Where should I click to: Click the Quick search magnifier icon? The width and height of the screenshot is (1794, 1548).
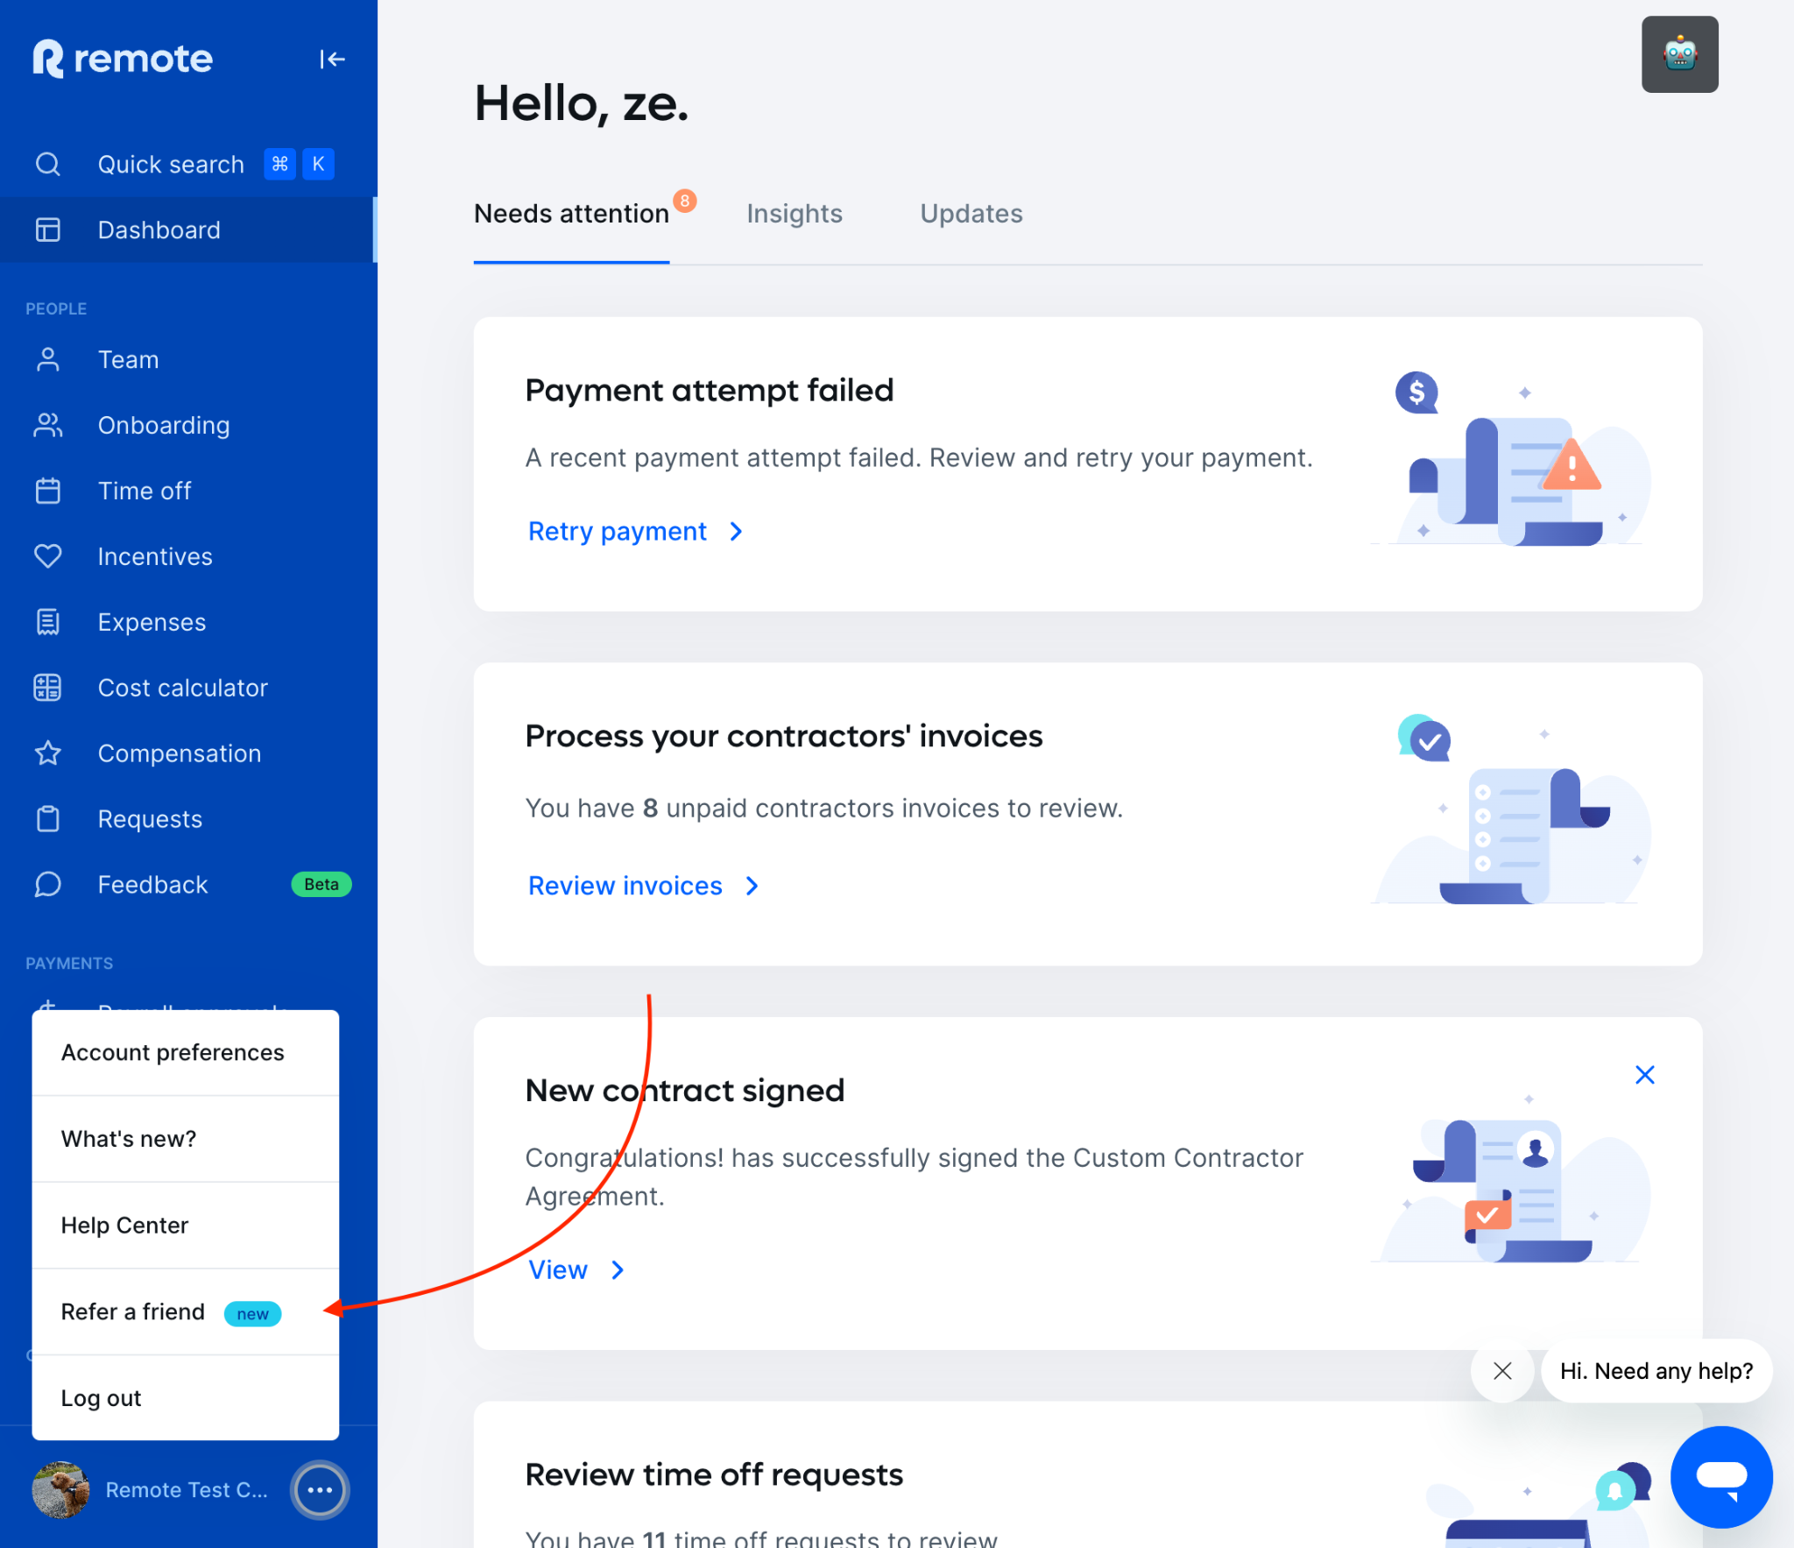click(48, 164)
